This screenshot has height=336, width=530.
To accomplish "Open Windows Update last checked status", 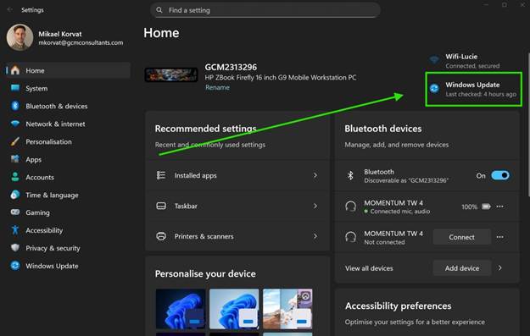I will coord(473,89).
